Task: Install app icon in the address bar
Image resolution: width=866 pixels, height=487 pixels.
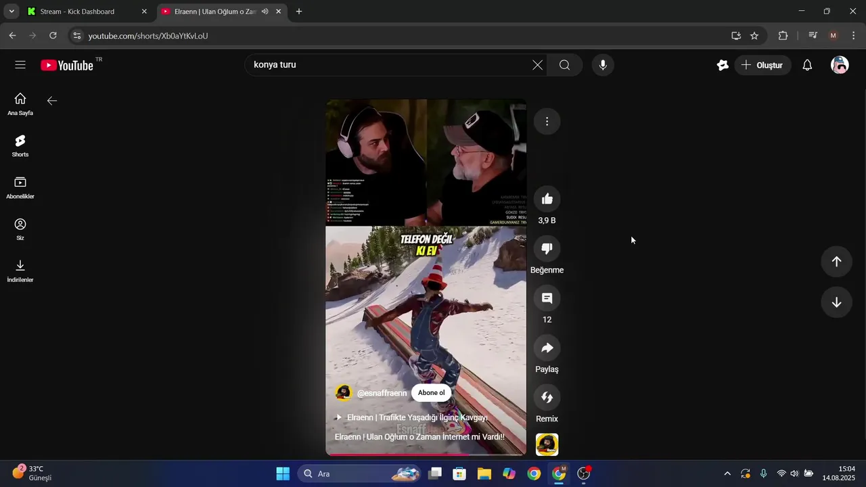Action: click(736, 36)
